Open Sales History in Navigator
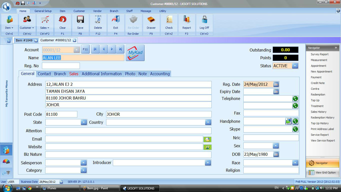 tap(319, 112)
